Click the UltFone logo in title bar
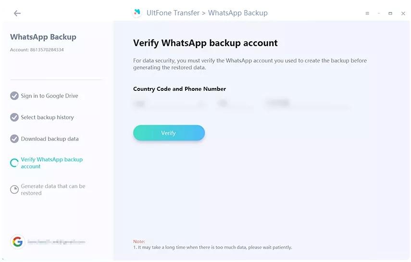The height and width of the screenshot is (262, 411). tap(137, 13)
